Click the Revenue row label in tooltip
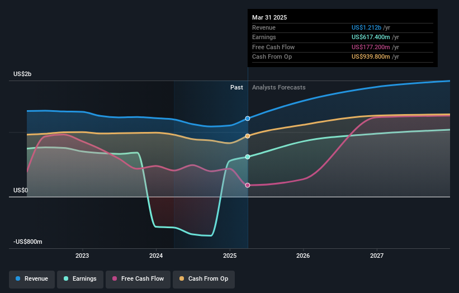This screenshot has width=459, height=293. click(x=264, y=27)
